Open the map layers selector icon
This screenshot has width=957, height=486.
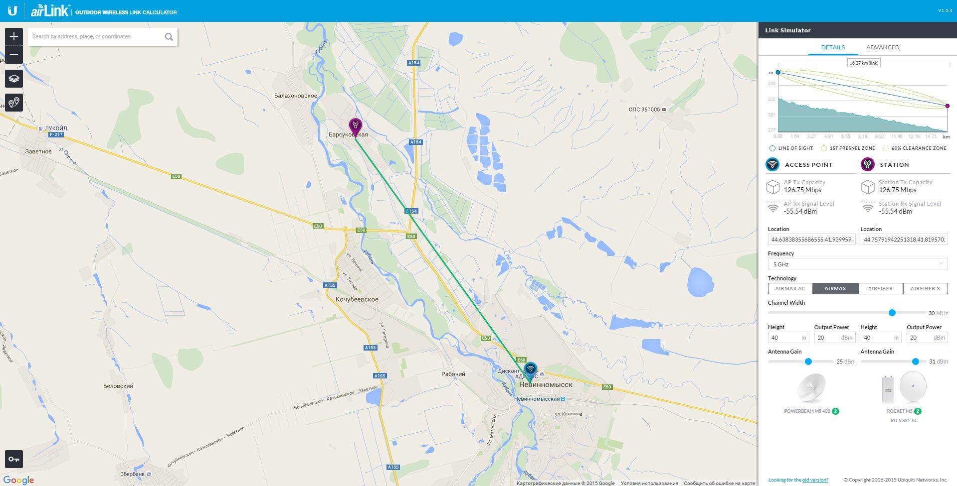[14, 79]
